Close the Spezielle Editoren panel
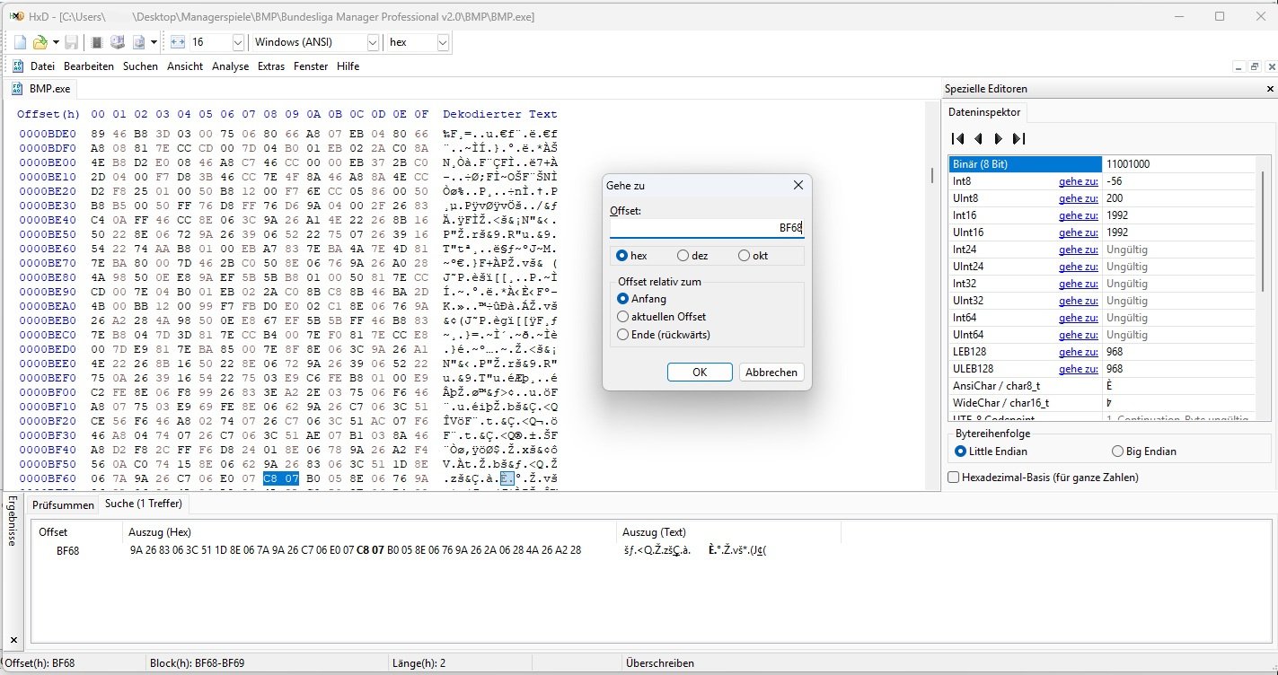1278x675 pixels. tap(1270, 89)
